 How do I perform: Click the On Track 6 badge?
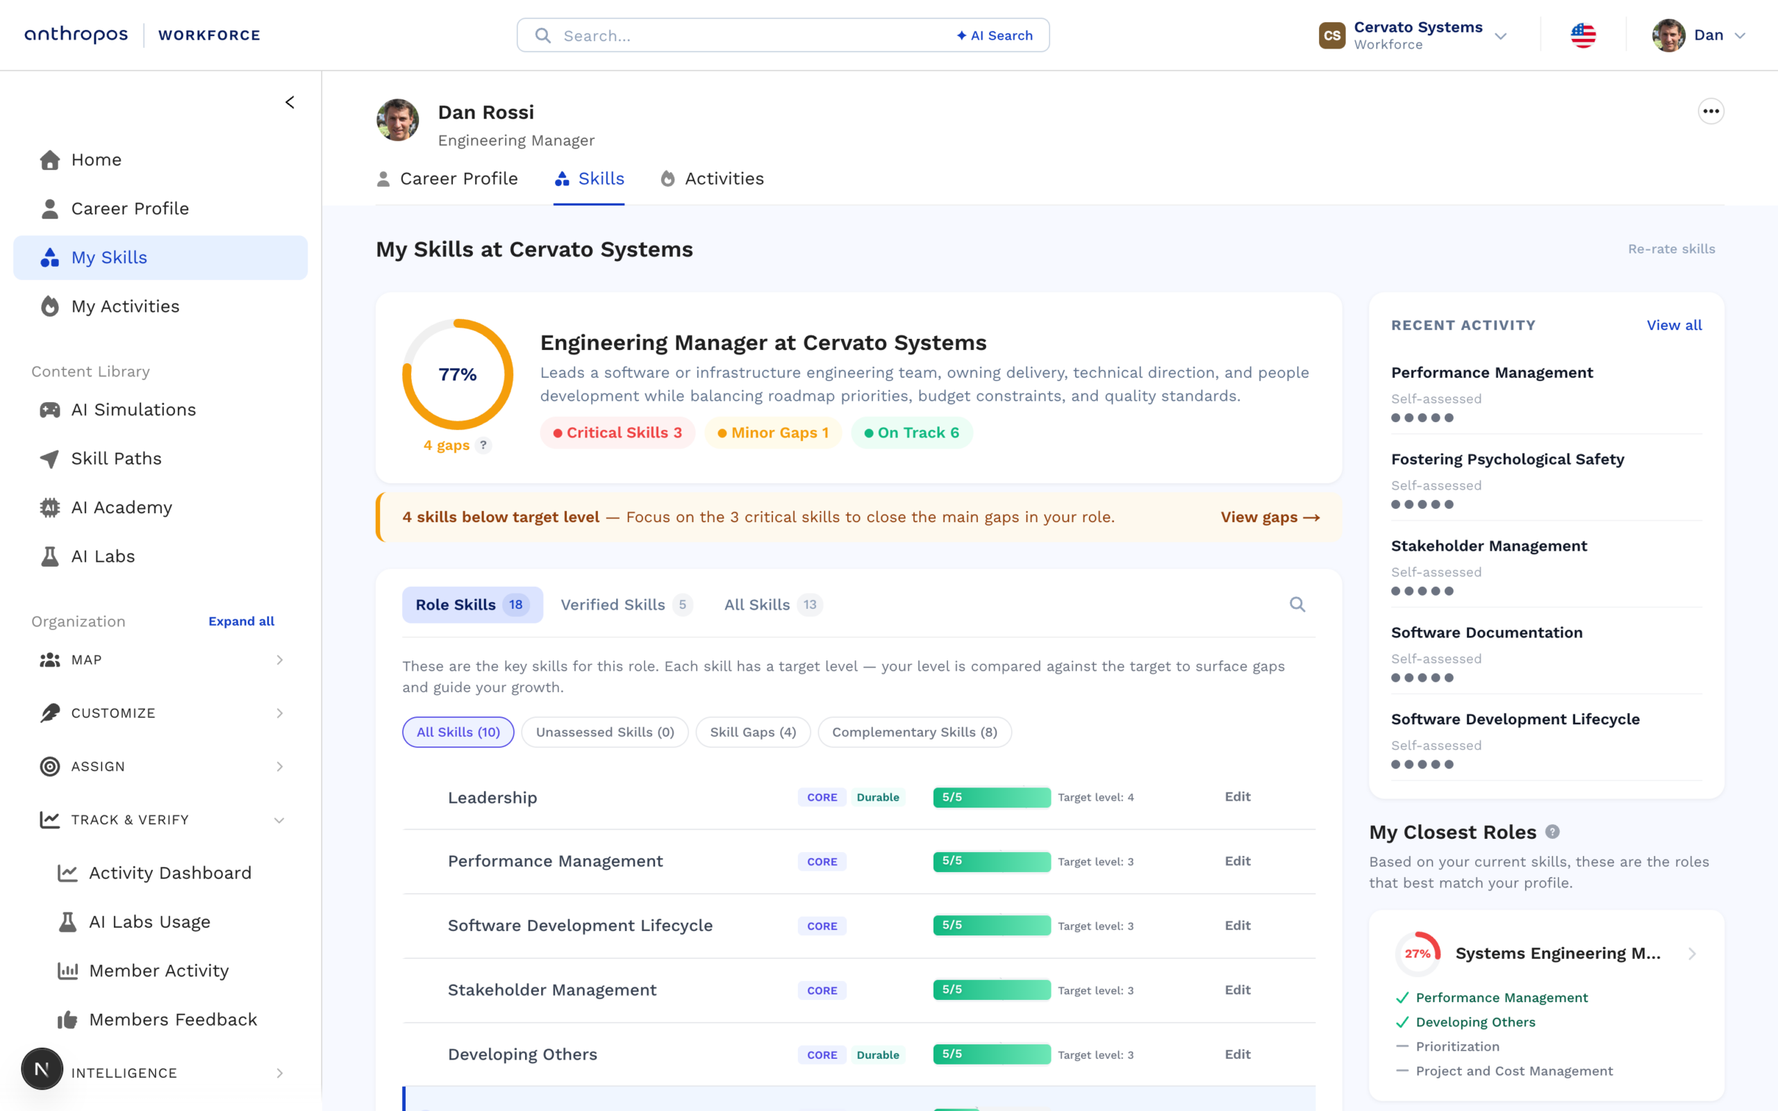click(912, 433)
